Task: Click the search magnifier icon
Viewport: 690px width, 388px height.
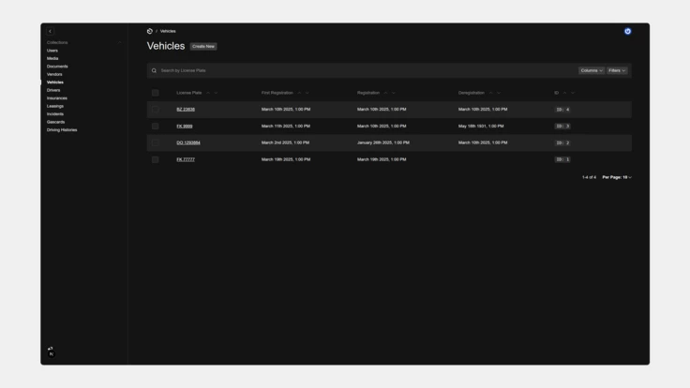Action: 154,70
